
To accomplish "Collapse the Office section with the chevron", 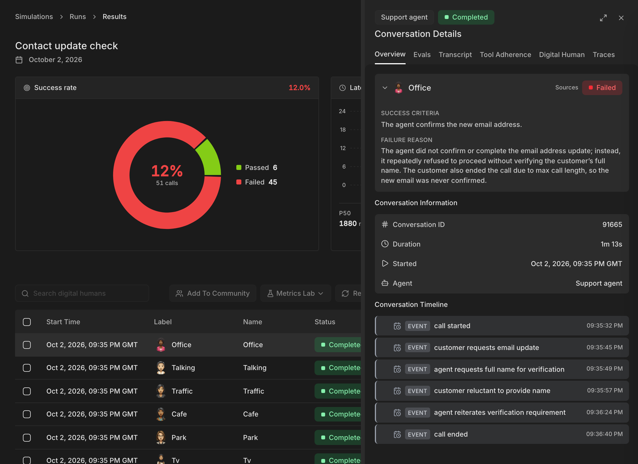I will click(385, 88).
